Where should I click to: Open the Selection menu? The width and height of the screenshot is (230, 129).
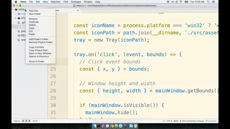(x=56, y=2)
